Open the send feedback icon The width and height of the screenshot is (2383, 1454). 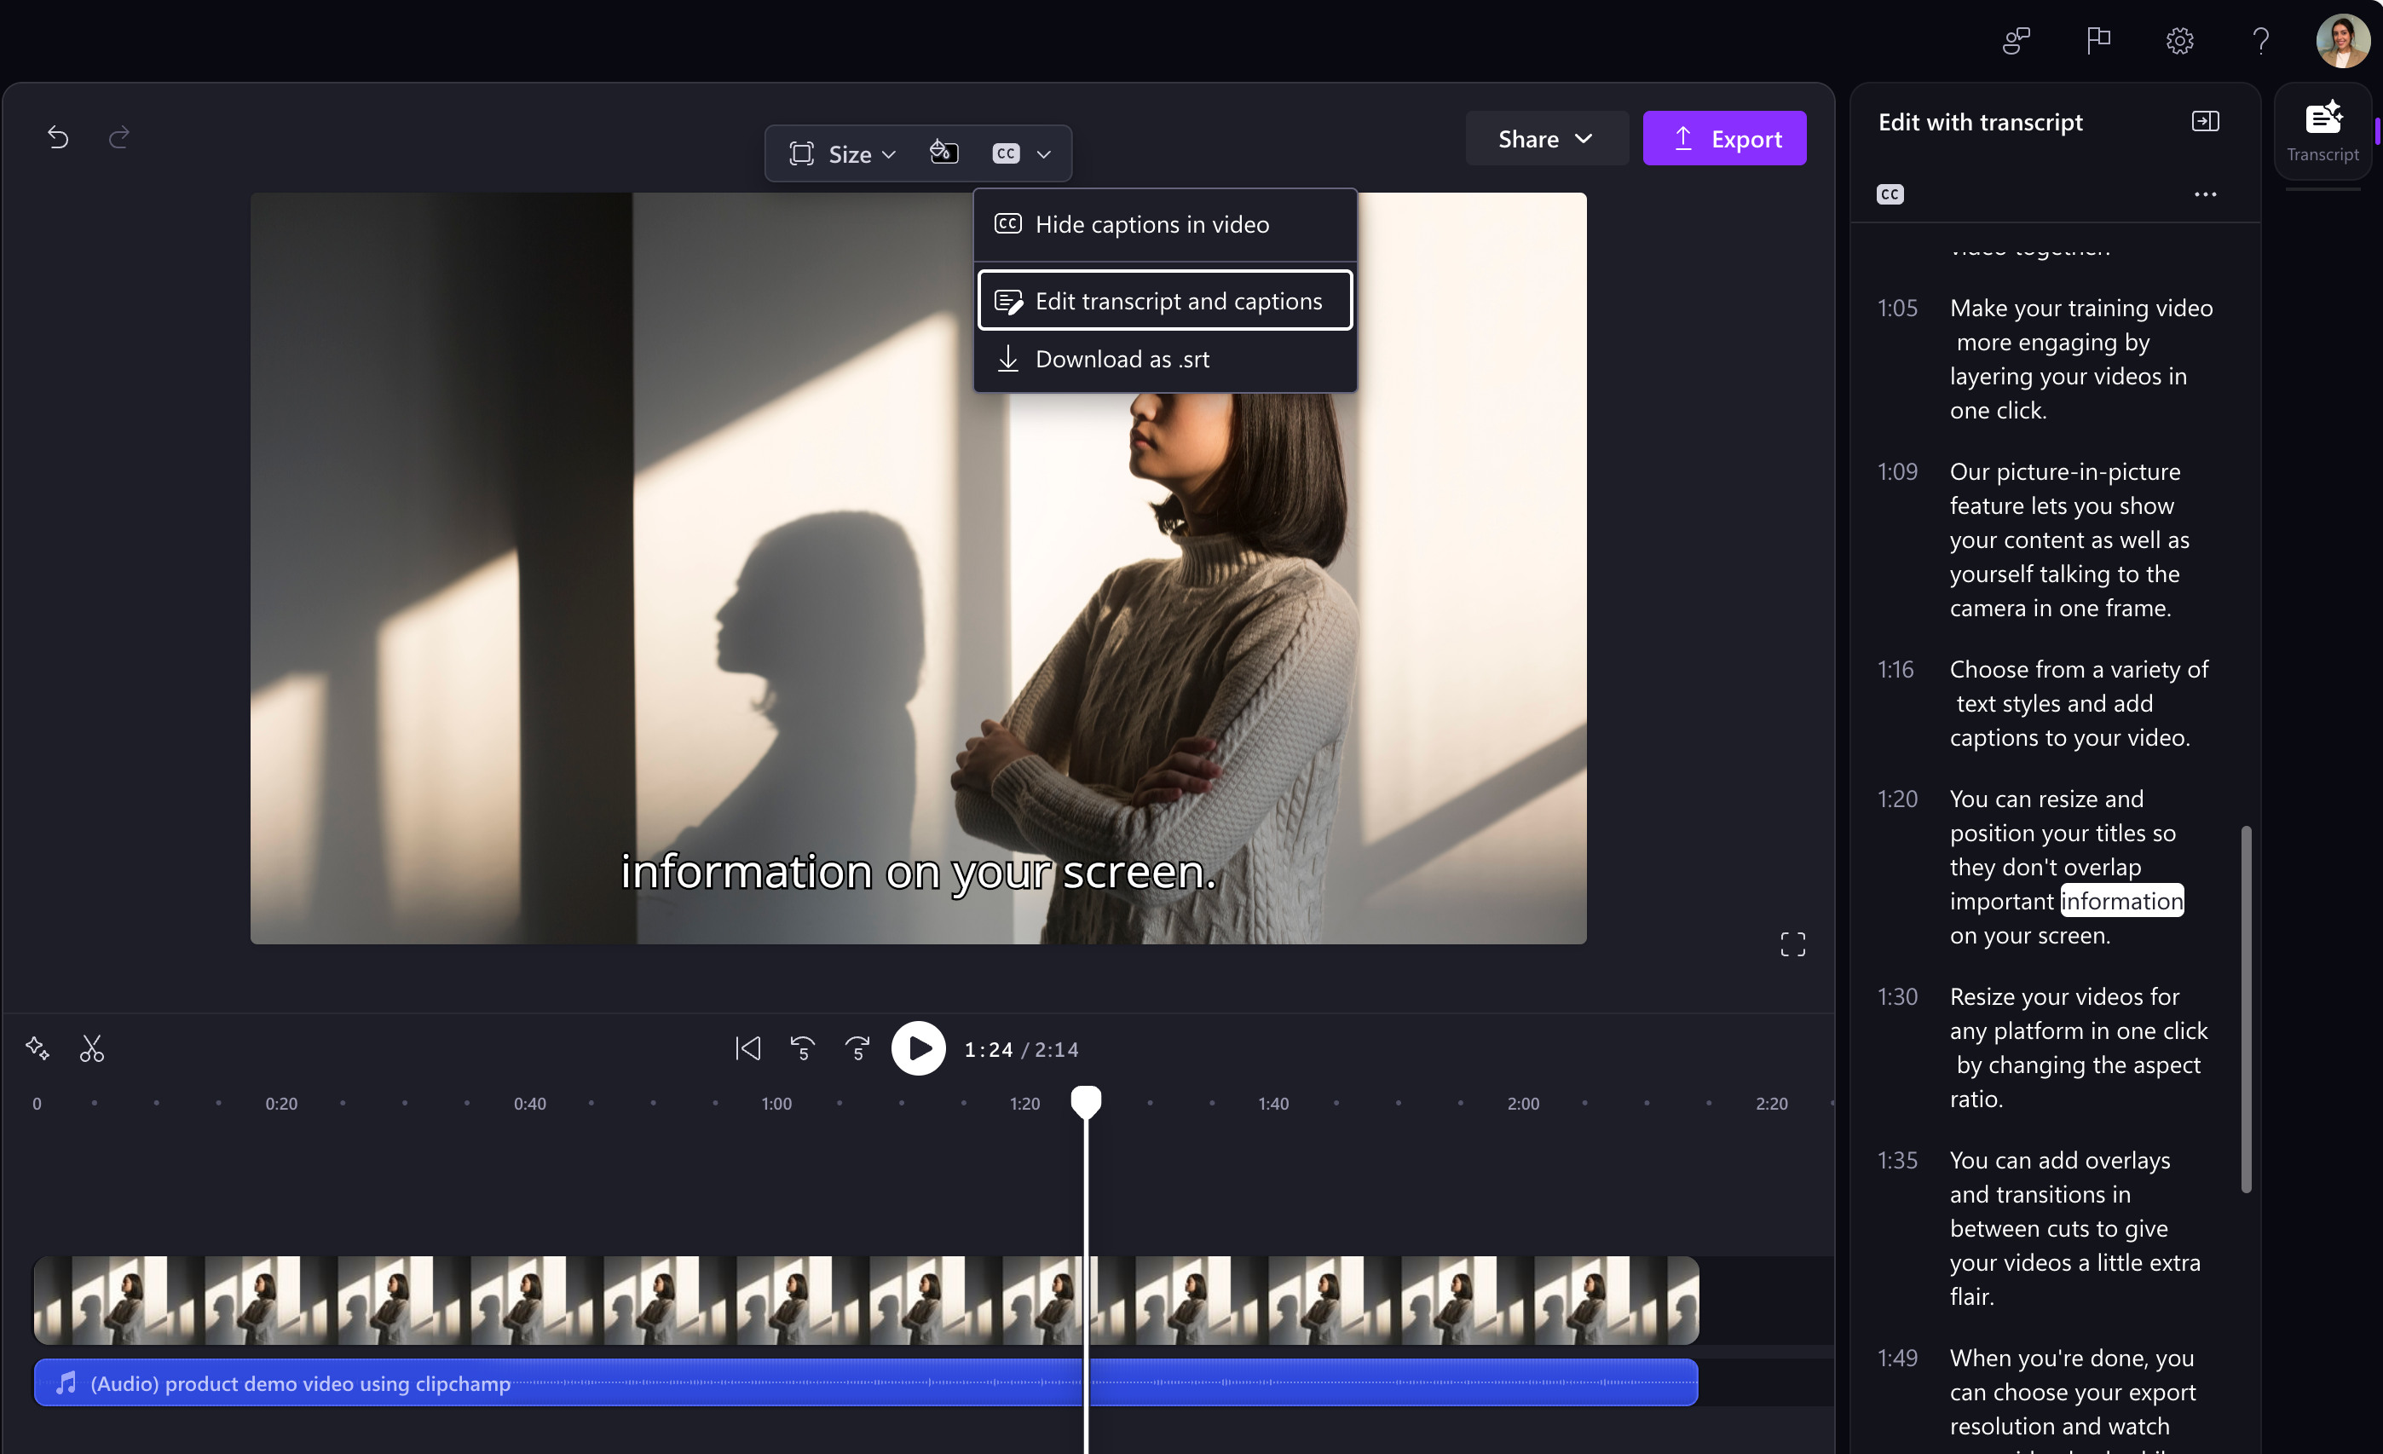click(2015, 41)
